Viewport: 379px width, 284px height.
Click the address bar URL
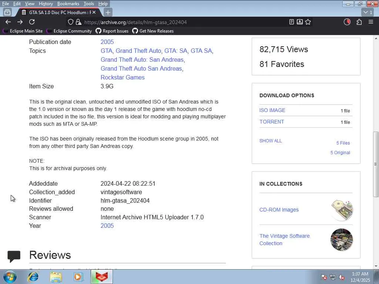[x=135, y=22]
